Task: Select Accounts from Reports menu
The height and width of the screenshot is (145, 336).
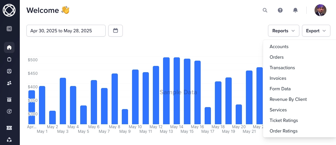Action: [x=279, y=46]
